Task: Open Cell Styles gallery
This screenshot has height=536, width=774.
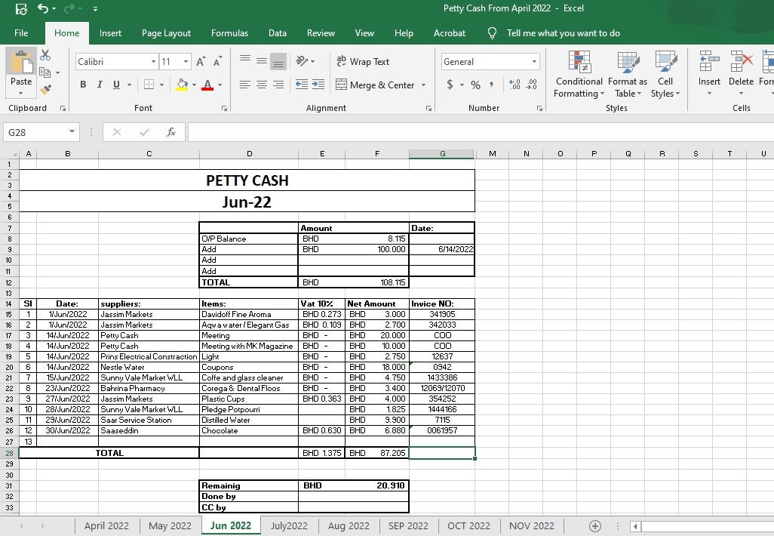Action: pos(665,74)
